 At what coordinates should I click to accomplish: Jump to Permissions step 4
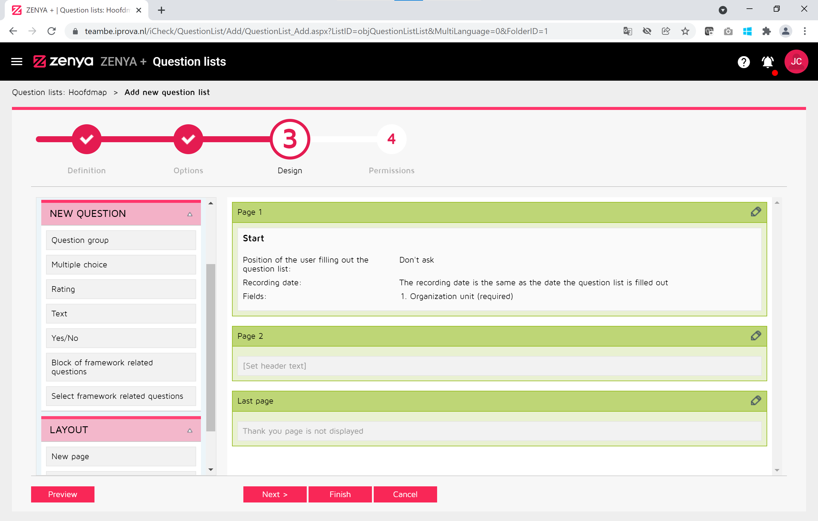tap(391, 139)
